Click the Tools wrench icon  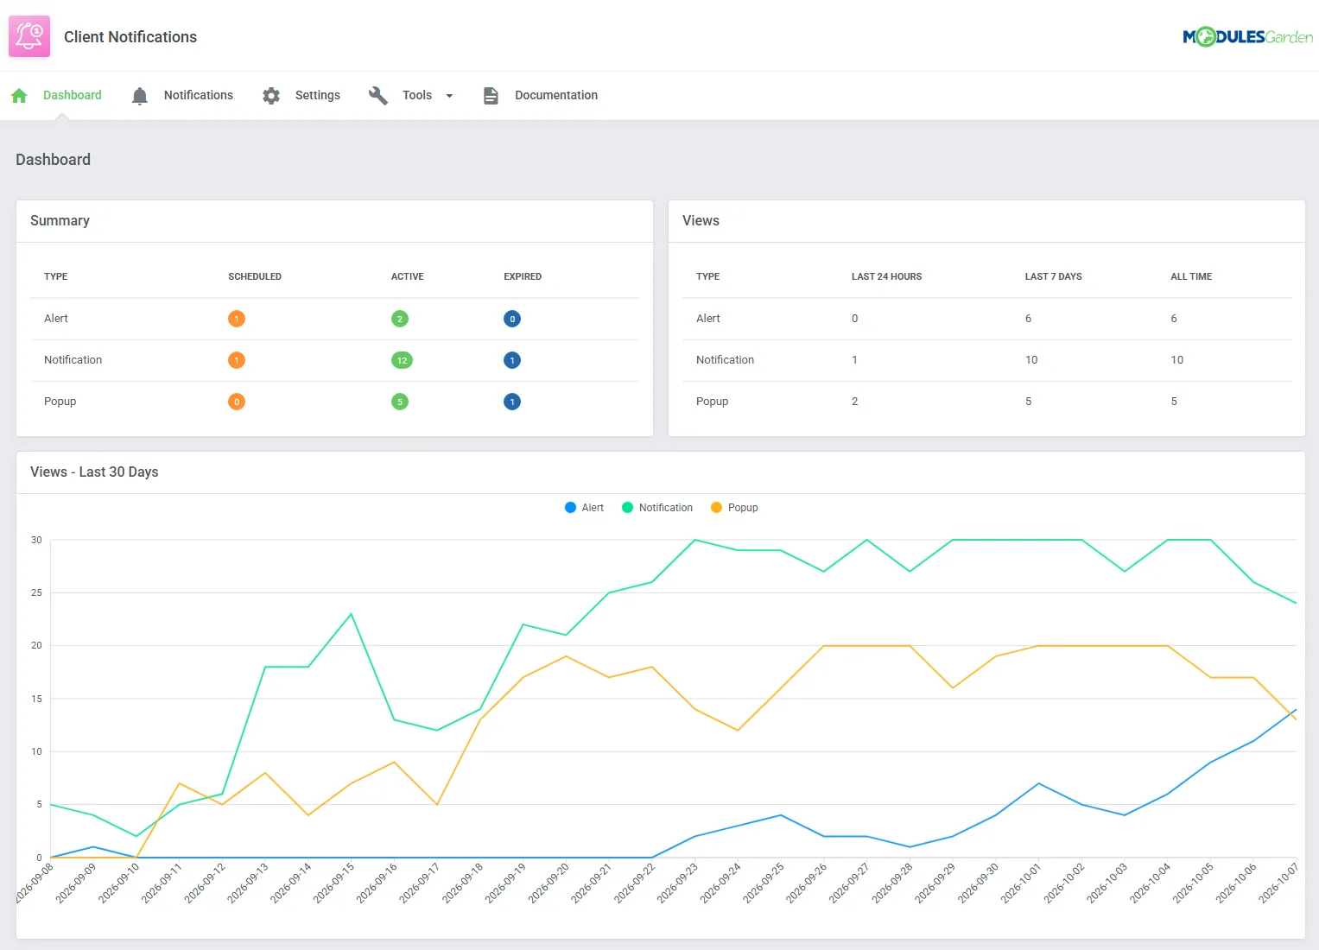tap(378, 96)
